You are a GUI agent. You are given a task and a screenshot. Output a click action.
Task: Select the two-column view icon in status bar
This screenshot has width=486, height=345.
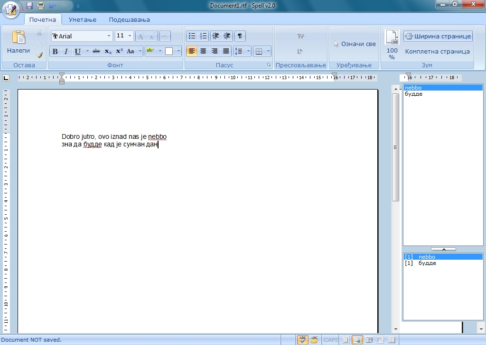point(392,340)
